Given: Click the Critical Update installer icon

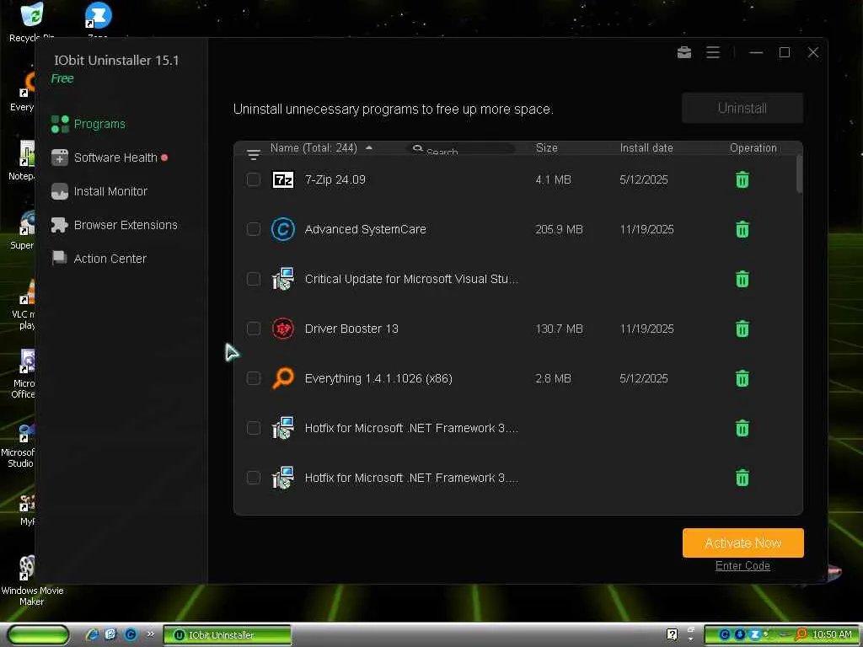Looking at the screenshot, I should 283,279.
